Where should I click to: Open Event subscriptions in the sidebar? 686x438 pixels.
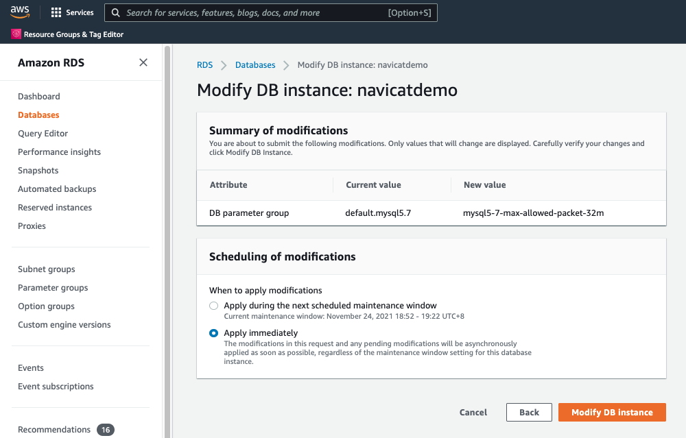click(x=56, y=387)
